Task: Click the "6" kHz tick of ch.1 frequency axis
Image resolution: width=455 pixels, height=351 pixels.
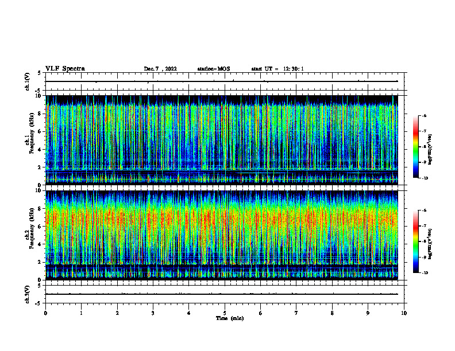Action: coord(40,131)
